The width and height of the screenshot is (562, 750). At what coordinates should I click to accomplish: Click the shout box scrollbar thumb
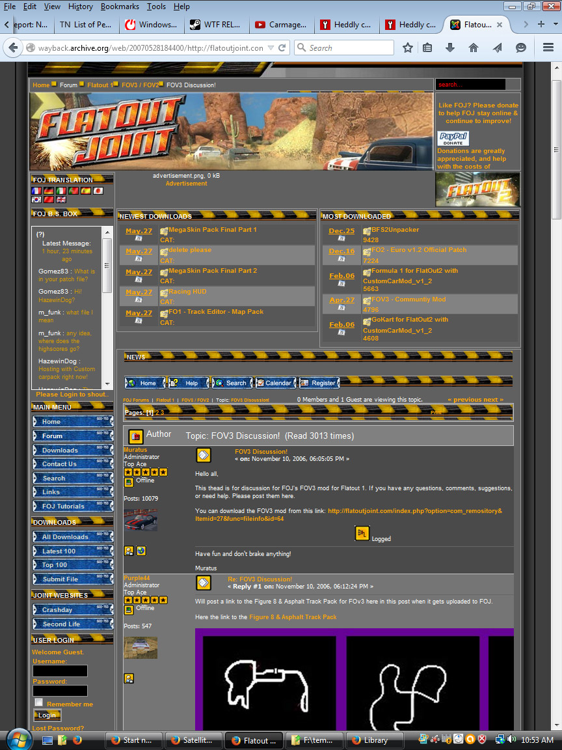tap(107, 265)
